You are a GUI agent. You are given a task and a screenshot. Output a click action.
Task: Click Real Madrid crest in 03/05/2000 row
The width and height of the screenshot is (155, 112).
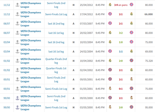(110, 107)
